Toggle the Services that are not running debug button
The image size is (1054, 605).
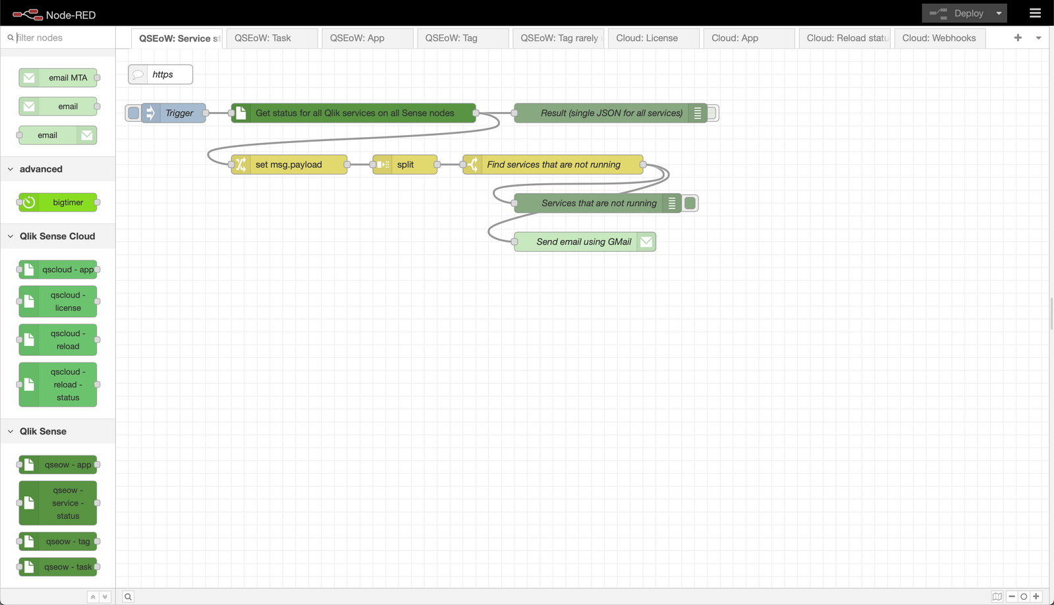pos(690,203)
